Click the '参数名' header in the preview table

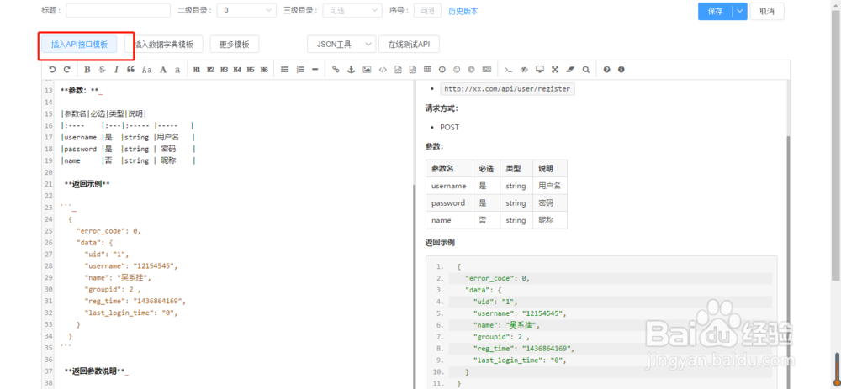coord(449,168)
